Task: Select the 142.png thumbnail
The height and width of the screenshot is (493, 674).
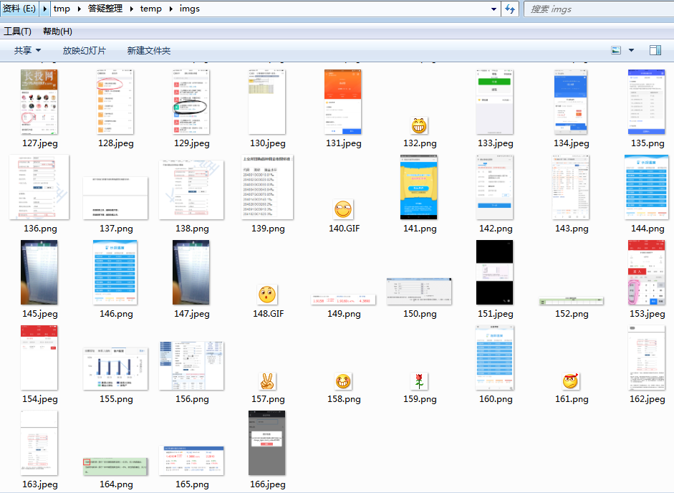Action: (495, 187)
